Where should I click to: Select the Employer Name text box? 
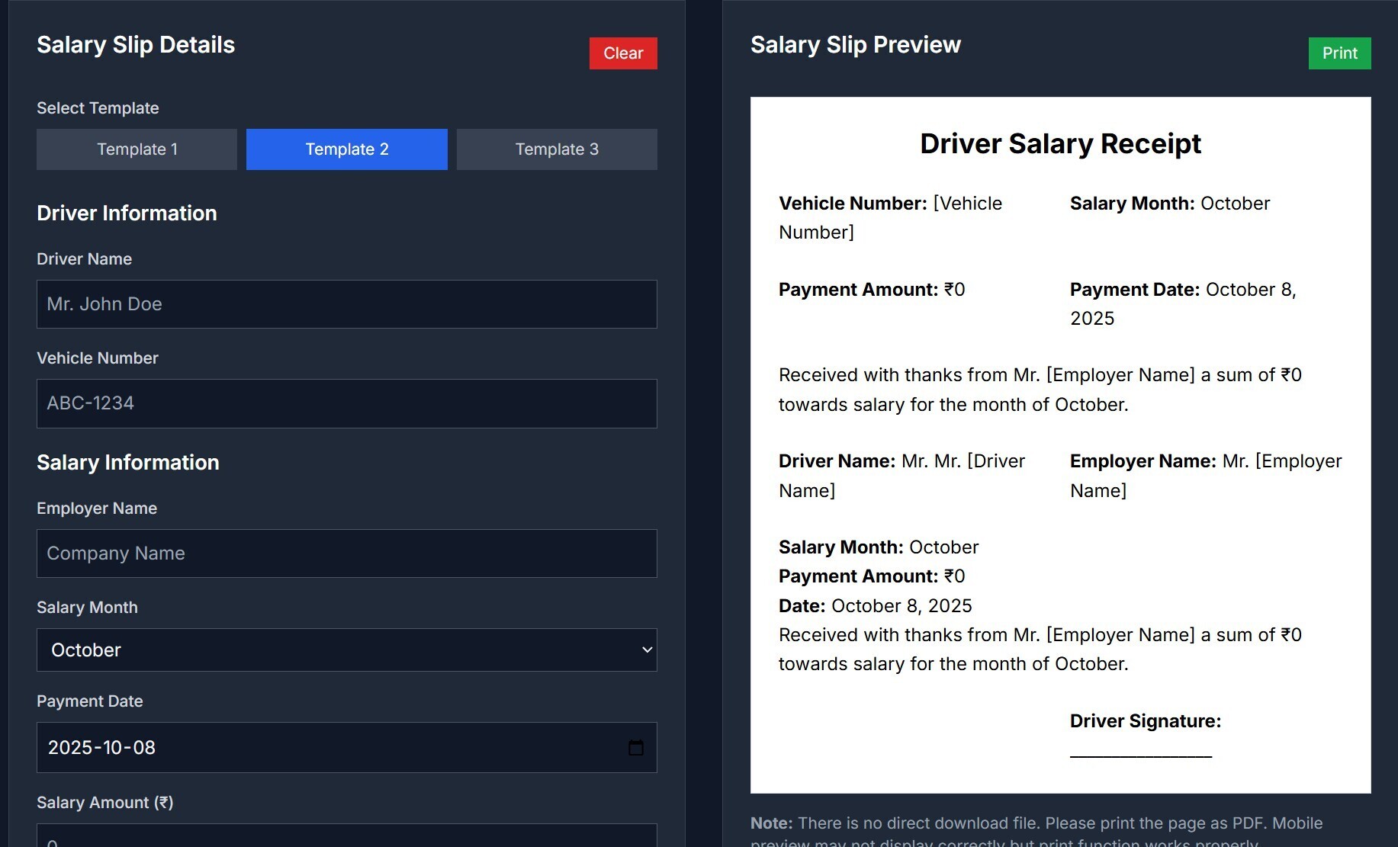tap(346, 553)
